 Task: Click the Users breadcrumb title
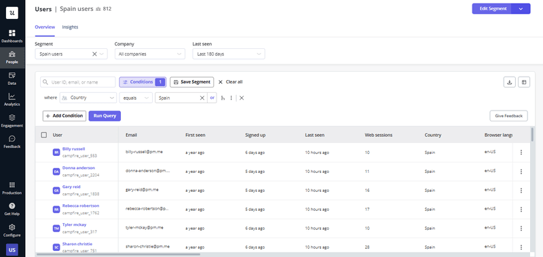[43, 9]
